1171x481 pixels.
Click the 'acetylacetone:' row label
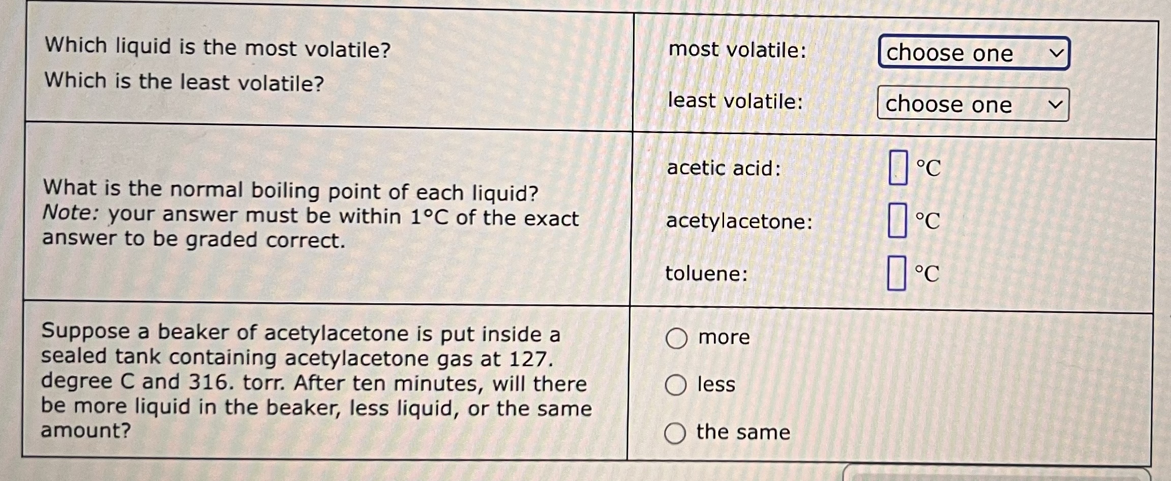pos(739,221)
